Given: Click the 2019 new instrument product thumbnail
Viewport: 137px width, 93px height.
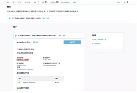Looking at the screenshot, I should (19, 83).
